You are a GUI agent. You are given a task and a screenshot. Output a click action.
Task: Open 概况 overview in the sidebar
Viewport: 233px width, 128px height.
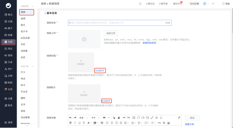click(8, 15)
